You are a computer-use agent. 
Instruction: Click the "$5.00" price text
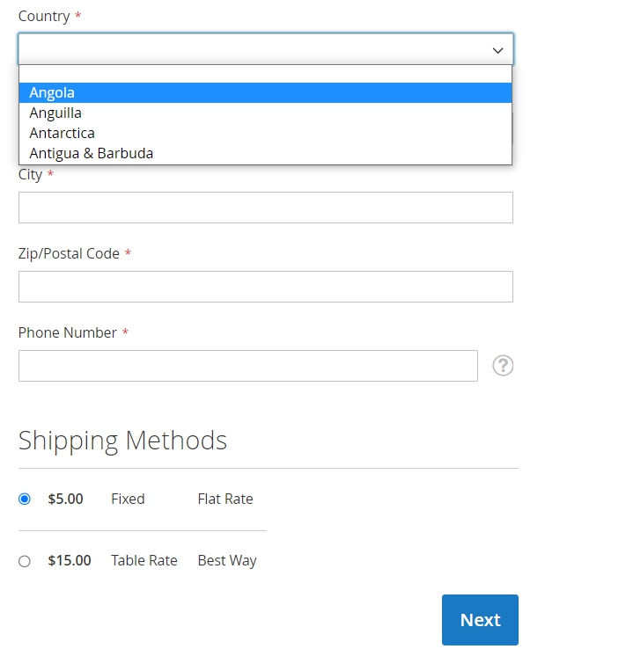point(65,499)
